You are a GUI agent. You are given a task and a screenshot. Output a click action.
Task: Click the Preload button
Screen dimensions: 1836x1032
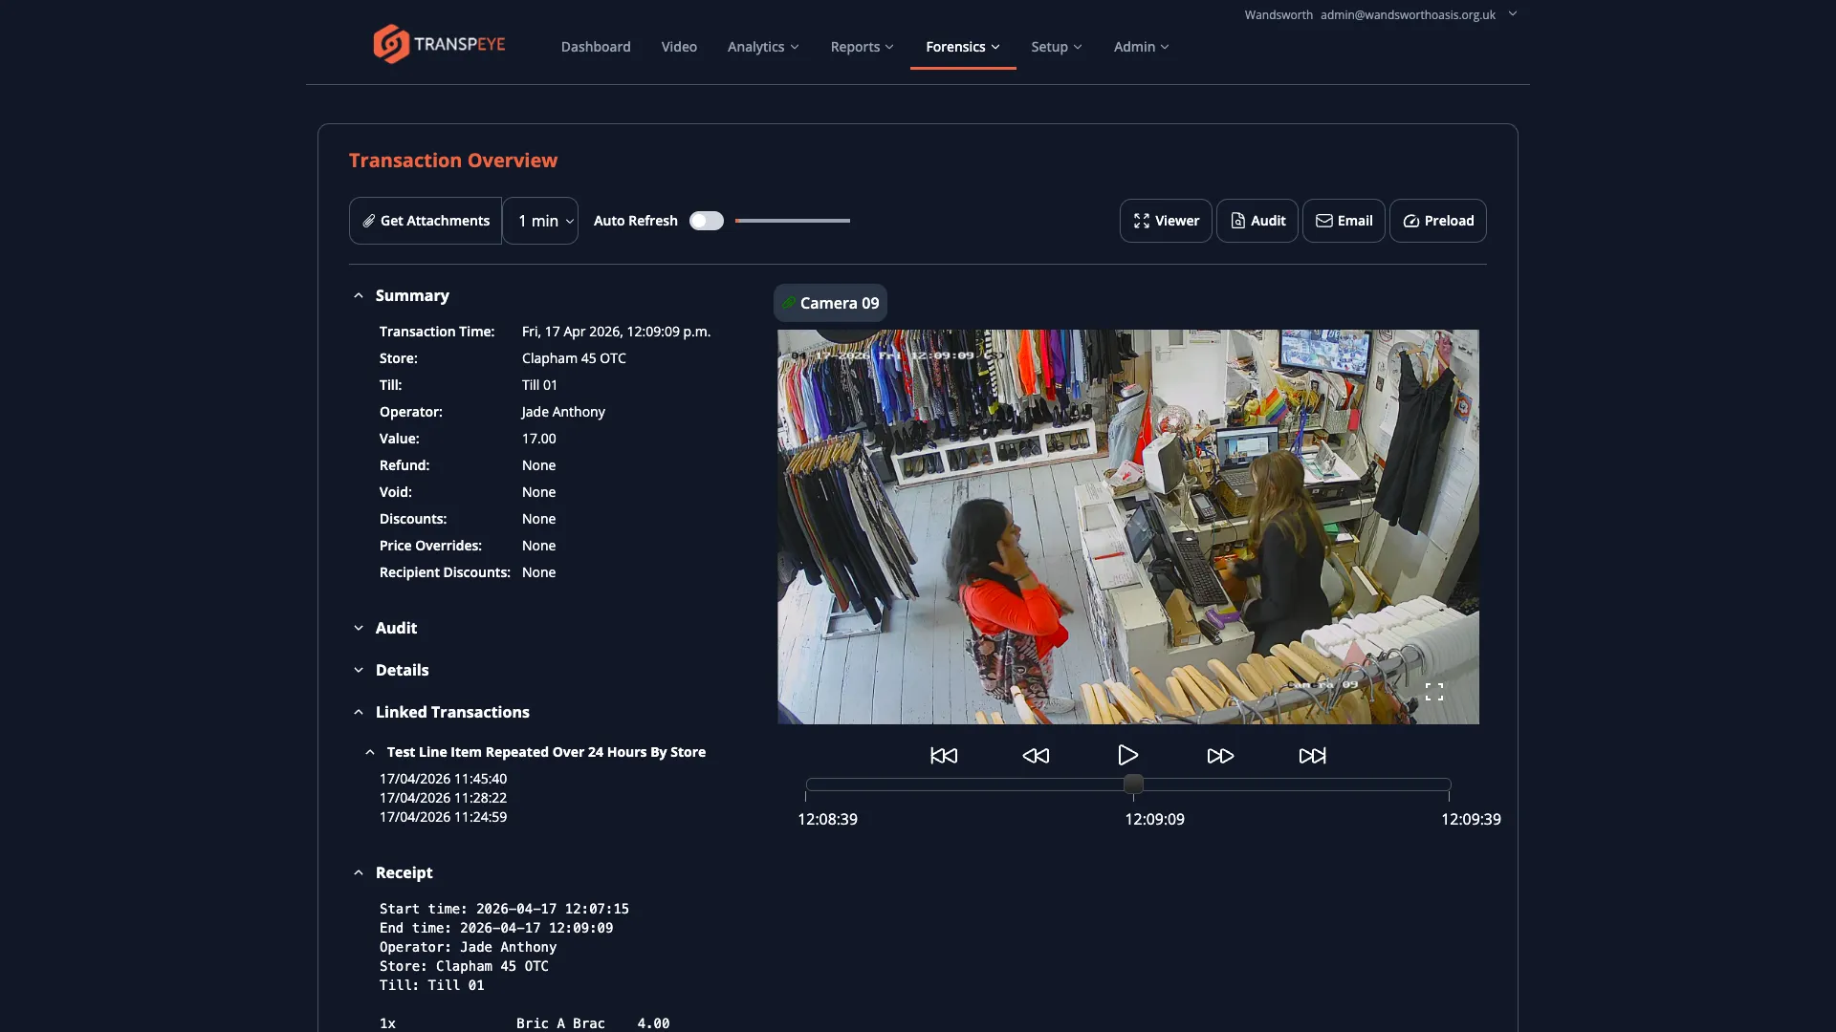(x=1437, y=221)
